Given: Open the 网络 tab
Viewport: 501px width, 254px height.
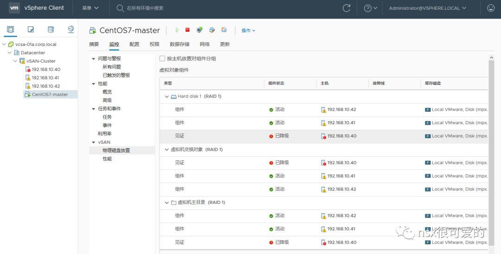Looking at the screenshot, I should click(x=205, y=44).
